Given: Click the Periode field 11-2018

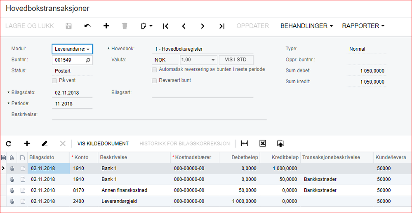Looking at the screenshot, I should coord(72,104).
